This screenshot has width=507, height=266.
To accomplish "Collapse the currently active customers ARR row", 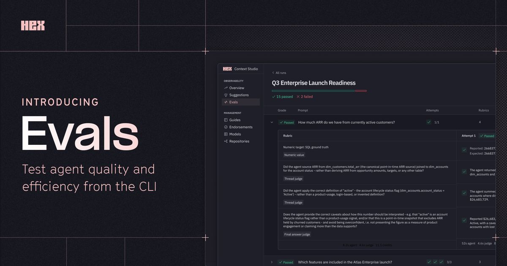I will [272, 122].
